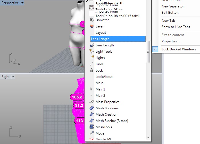200x144 pixels.
Task: Select New Separator menu item
Action: point(173,6)
